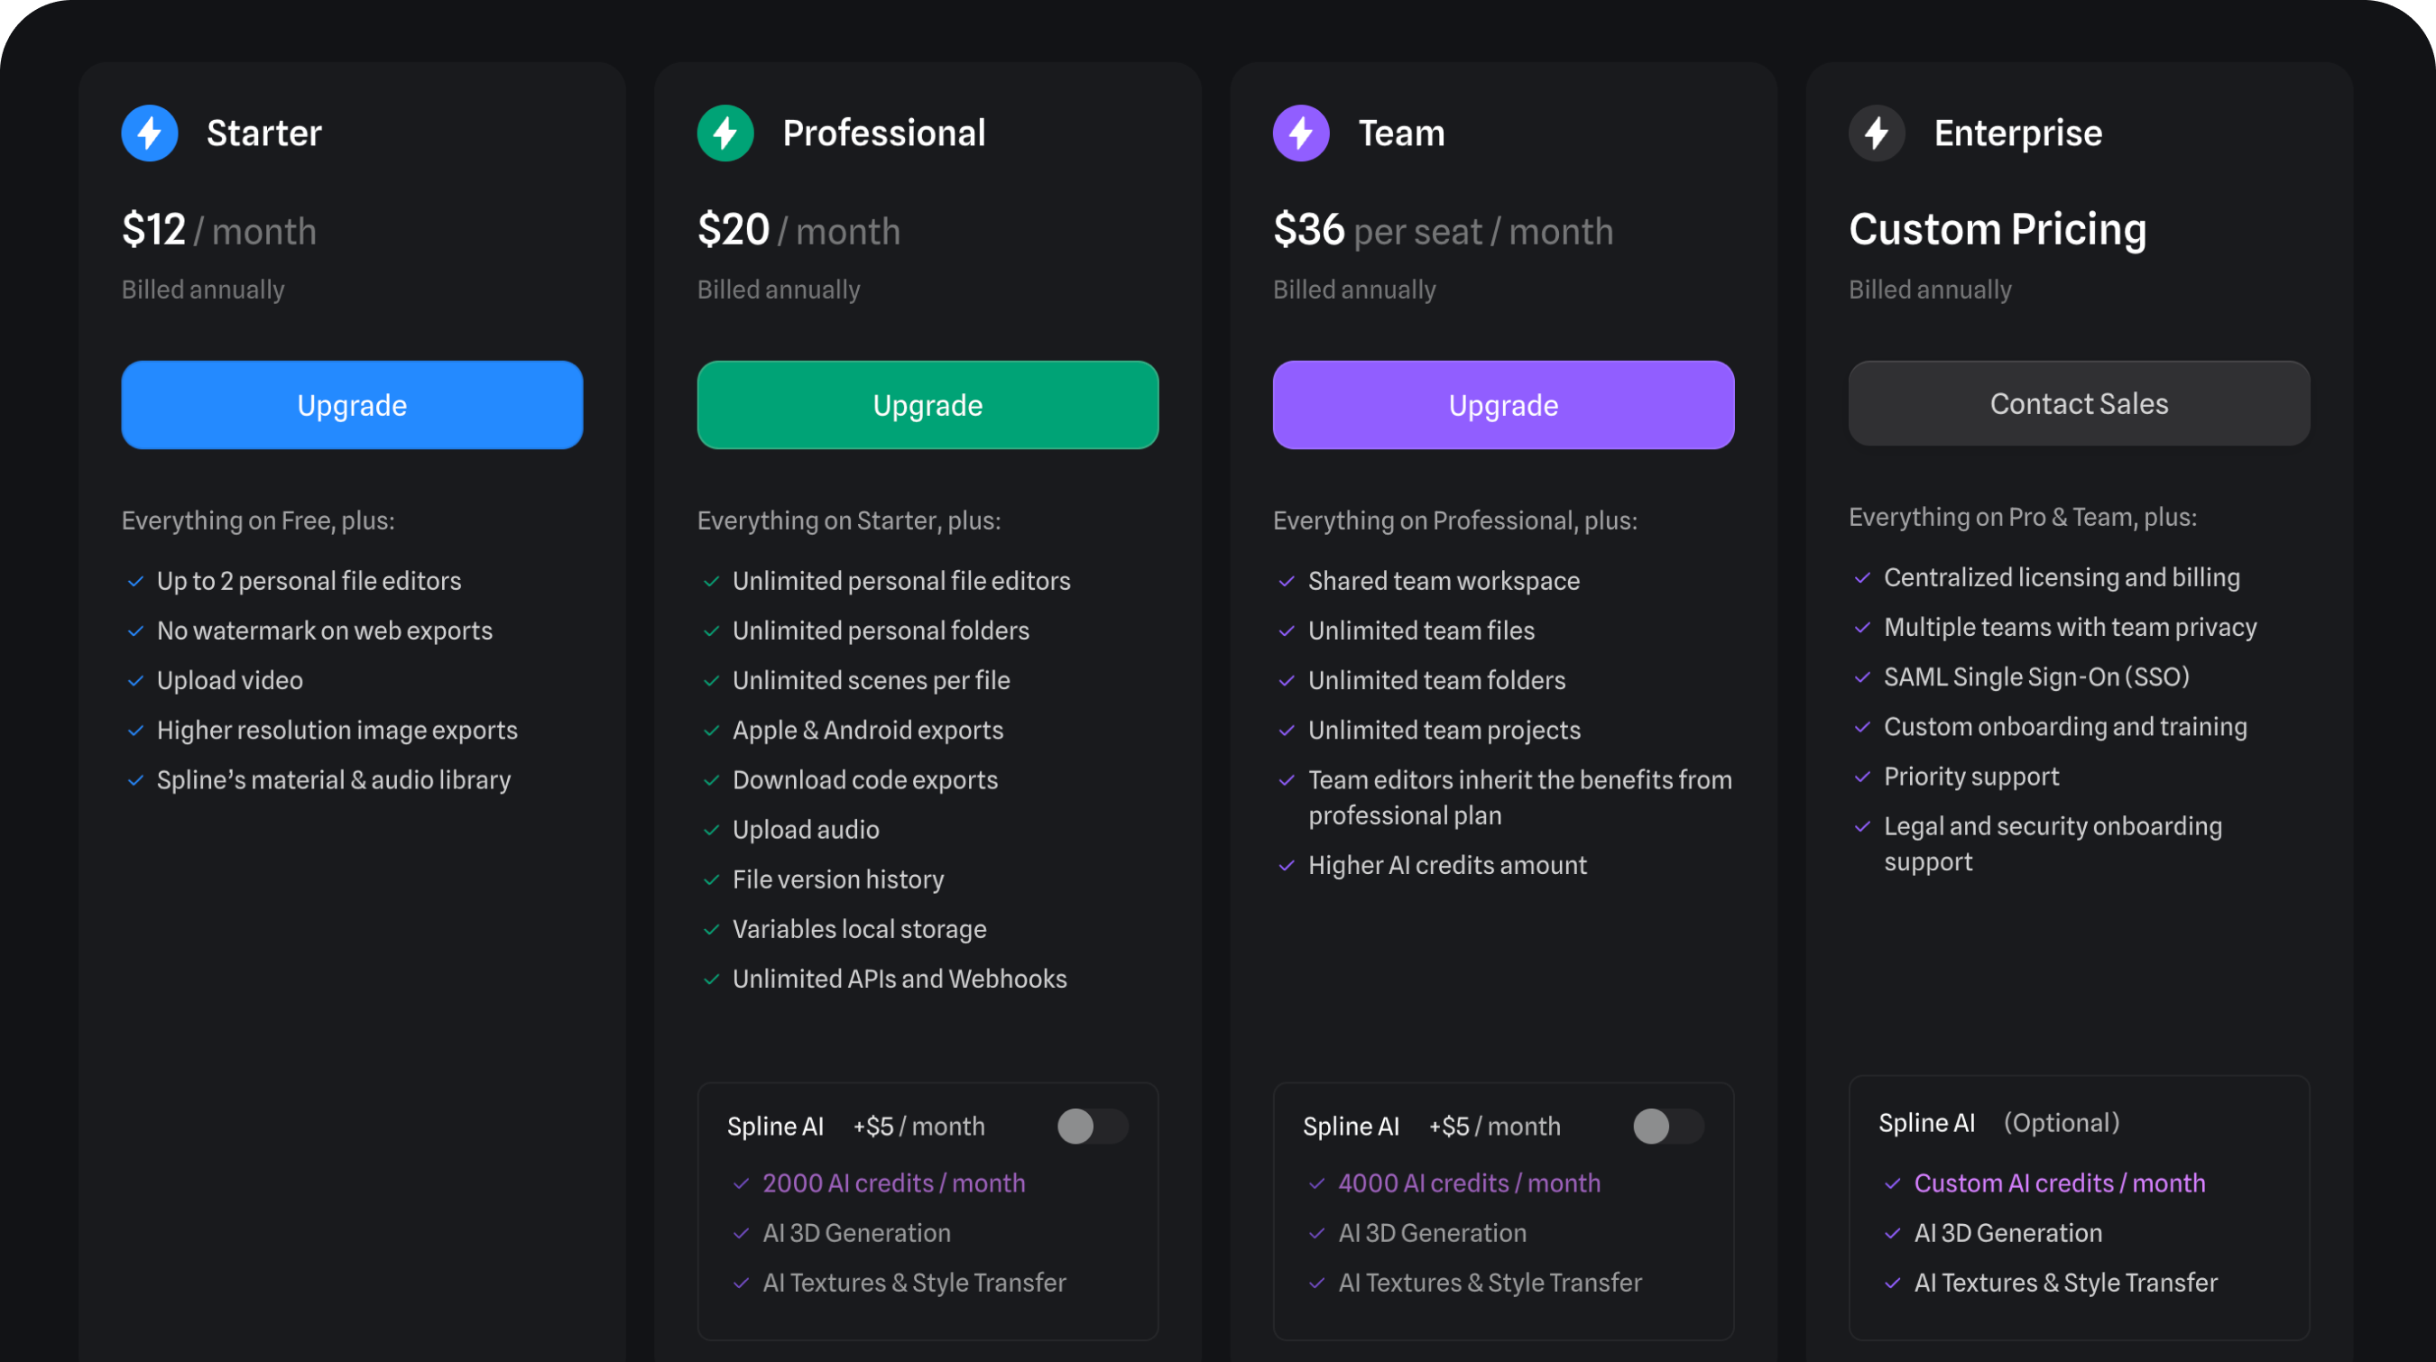
Task: Click the Enterprise plan lightning icon
Action: pyautogui.click(x=1877, y=133)
